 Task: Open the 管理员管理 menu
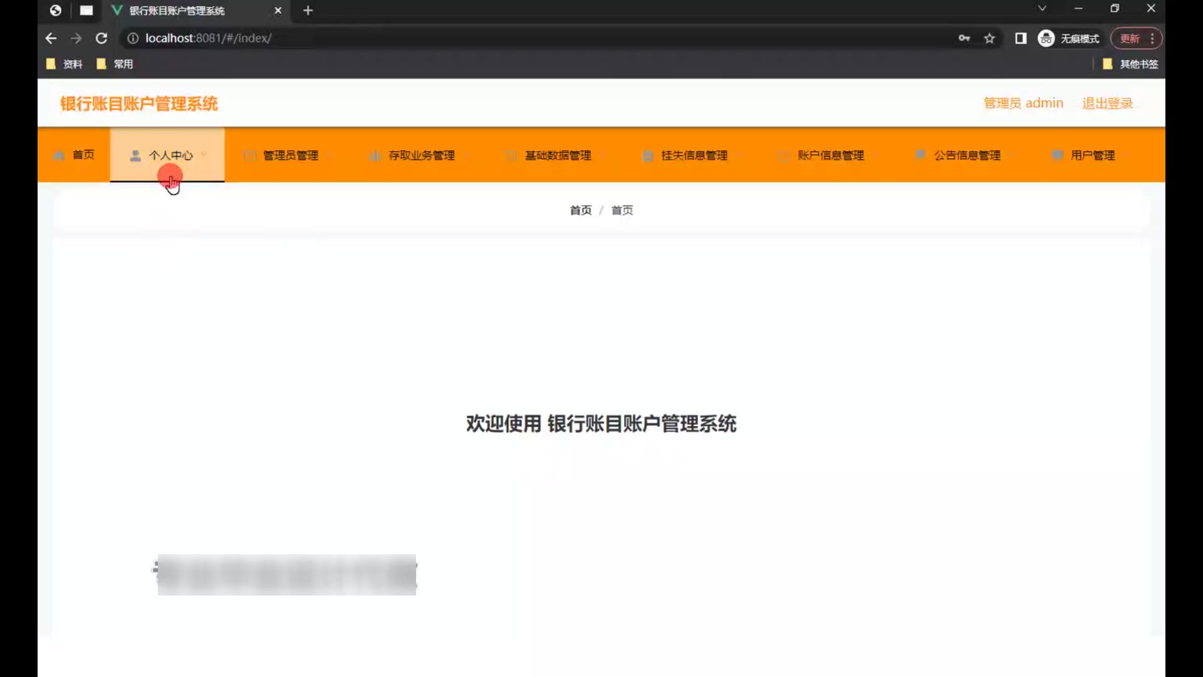pyautogui.click(x=290, y=155)
